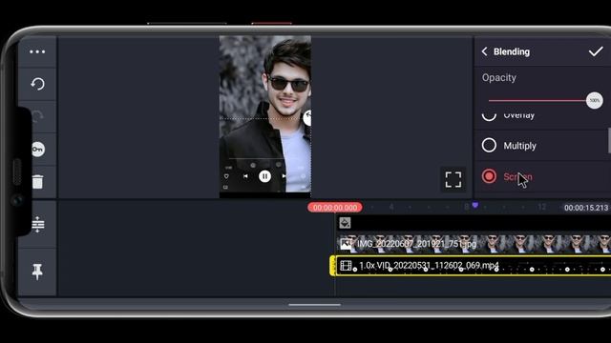Go back from the Blending panel
611x343 pixels.
click(x=484, y=51)
